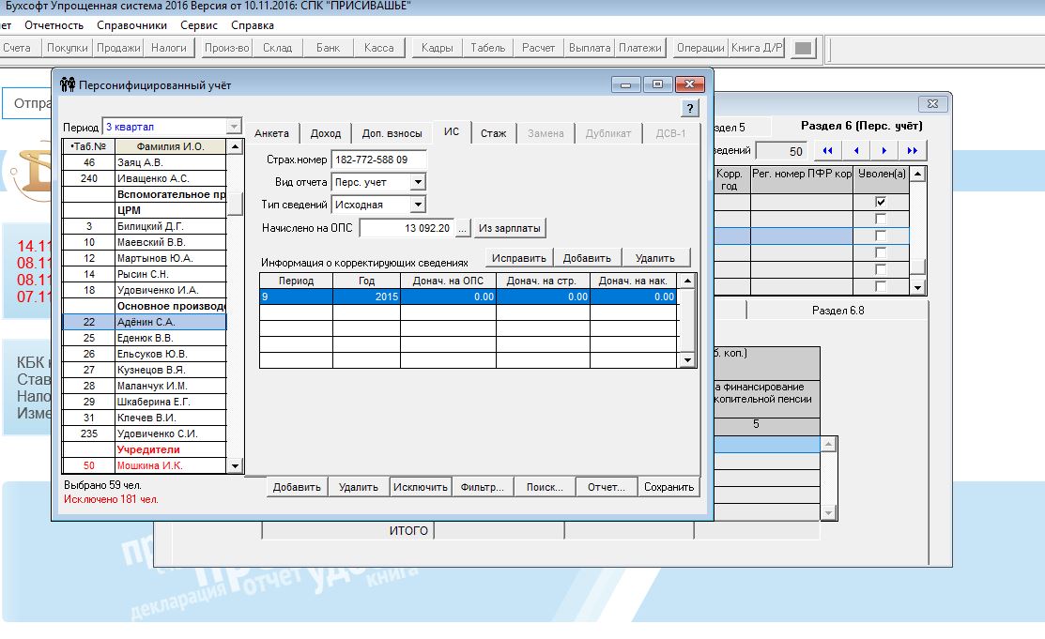Tick the Уволен(а) checkbox in the second row
This screenshot has width=1045, height=639.
(x=880, y=219)
